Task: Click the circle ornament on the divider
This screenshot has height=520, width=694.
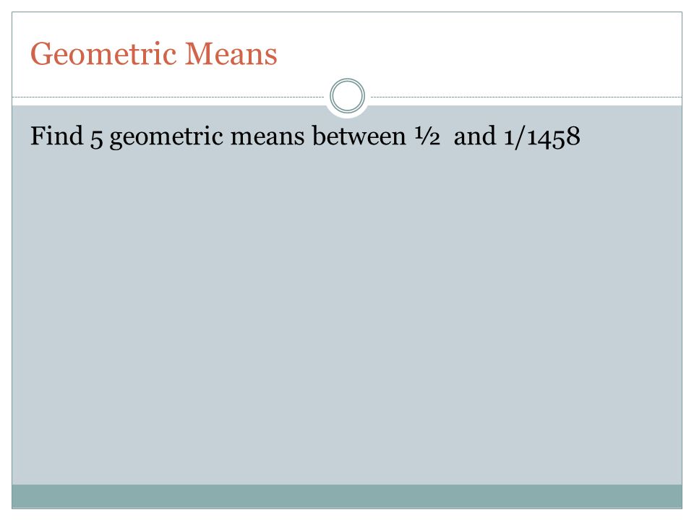Action: point(348,95)
